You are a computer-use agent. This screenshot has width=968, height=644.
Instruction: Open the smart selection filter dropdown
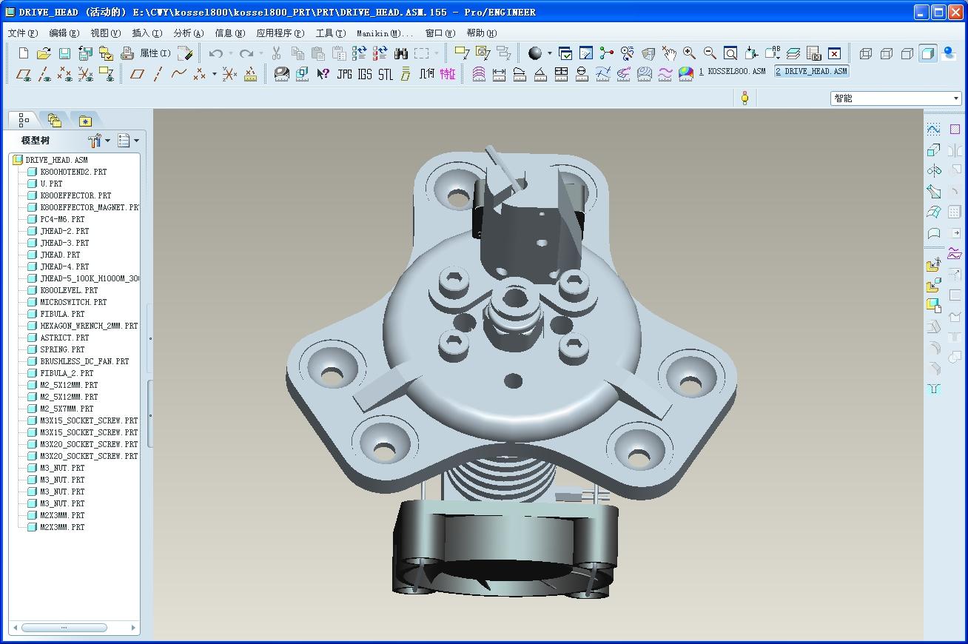[x=895, y=98]
